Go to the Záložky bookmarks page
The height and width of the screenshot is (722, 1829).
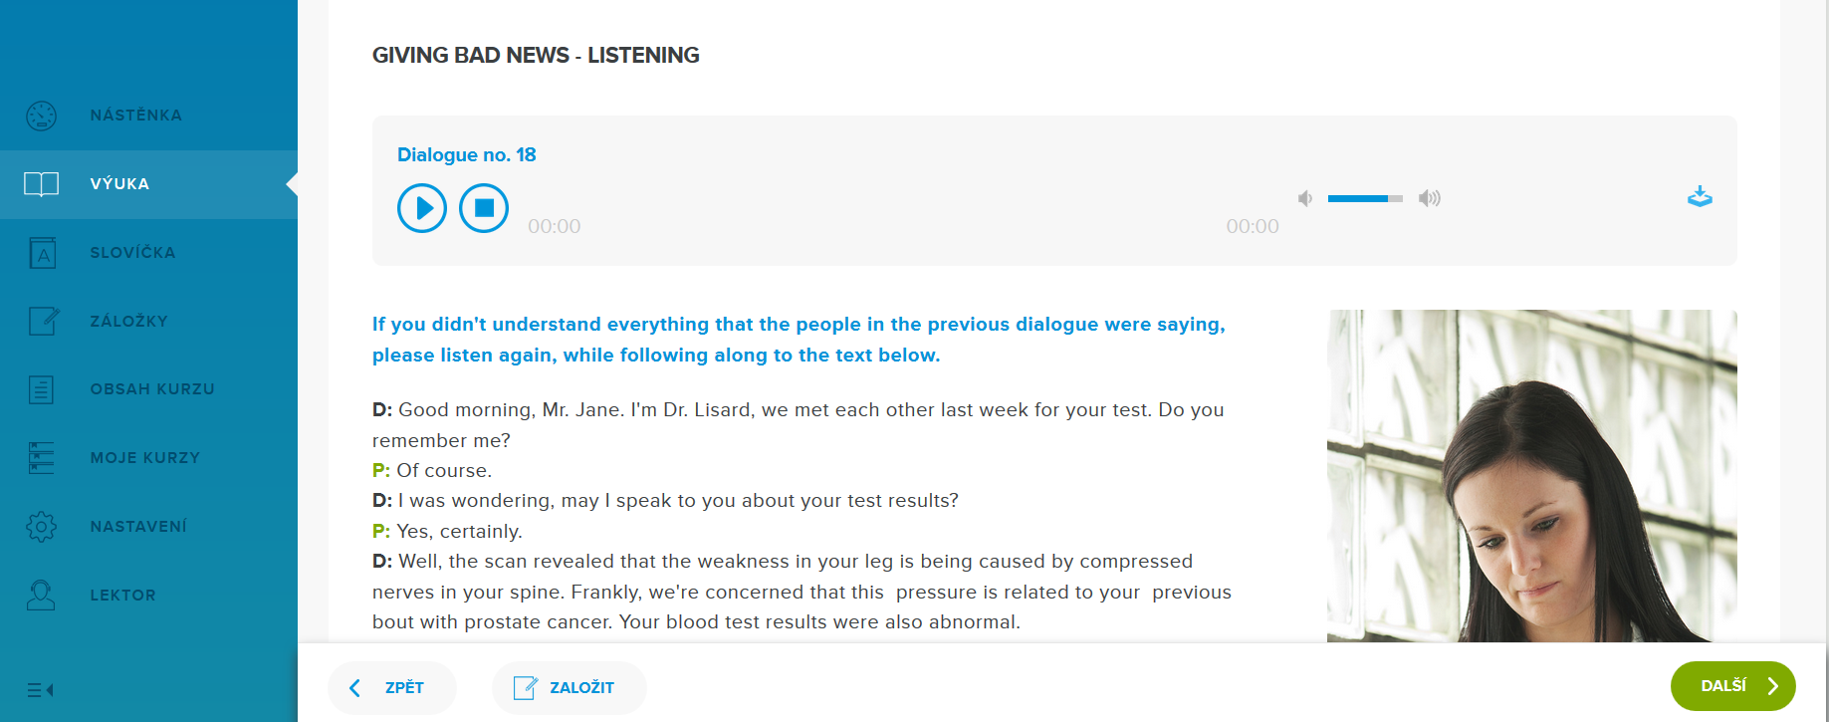click(x=128, y=322)
